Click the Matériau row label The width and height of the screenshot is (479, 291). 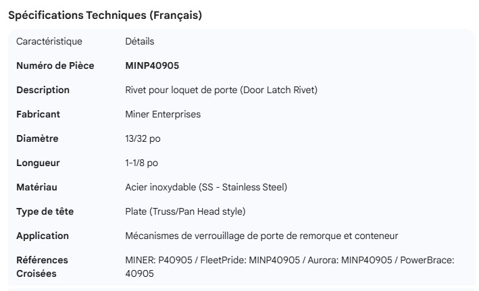(x=36, y=187)
